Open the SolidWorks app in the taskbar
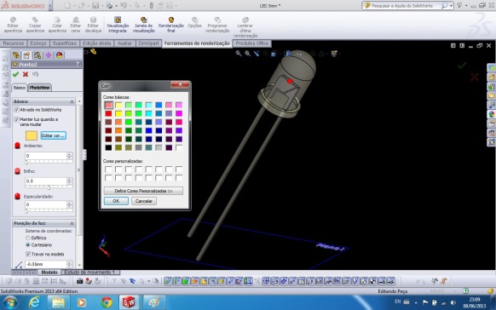496x310 pixels. tap(129, 302)
